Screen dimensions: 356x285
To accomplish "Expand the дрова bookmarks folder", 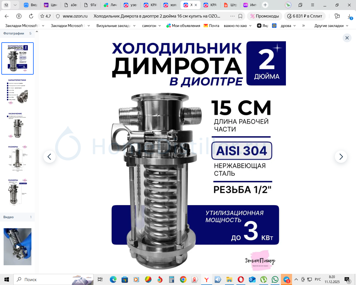I will click(288, 26).
